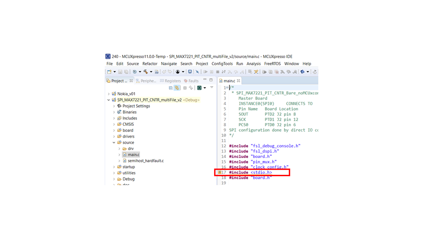This screenshot has width=423, height=238.
Task: Switch to the Faults tab
Action: click(x=191, y=81)
